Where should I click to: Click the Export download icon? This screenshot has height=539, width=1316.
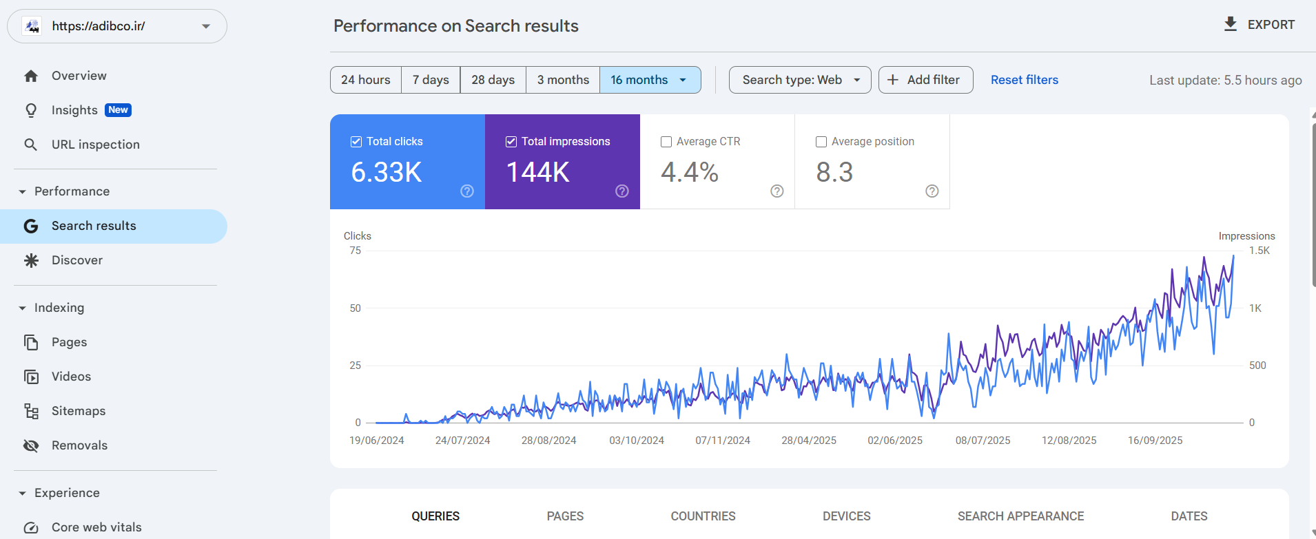[x=1230, y=25]
